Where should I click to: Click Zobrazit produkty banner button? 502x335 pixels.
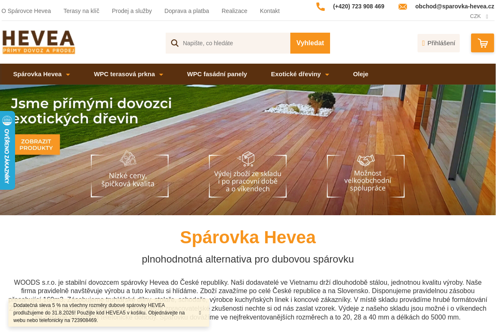pyautogui.click(x=36, y=144)
